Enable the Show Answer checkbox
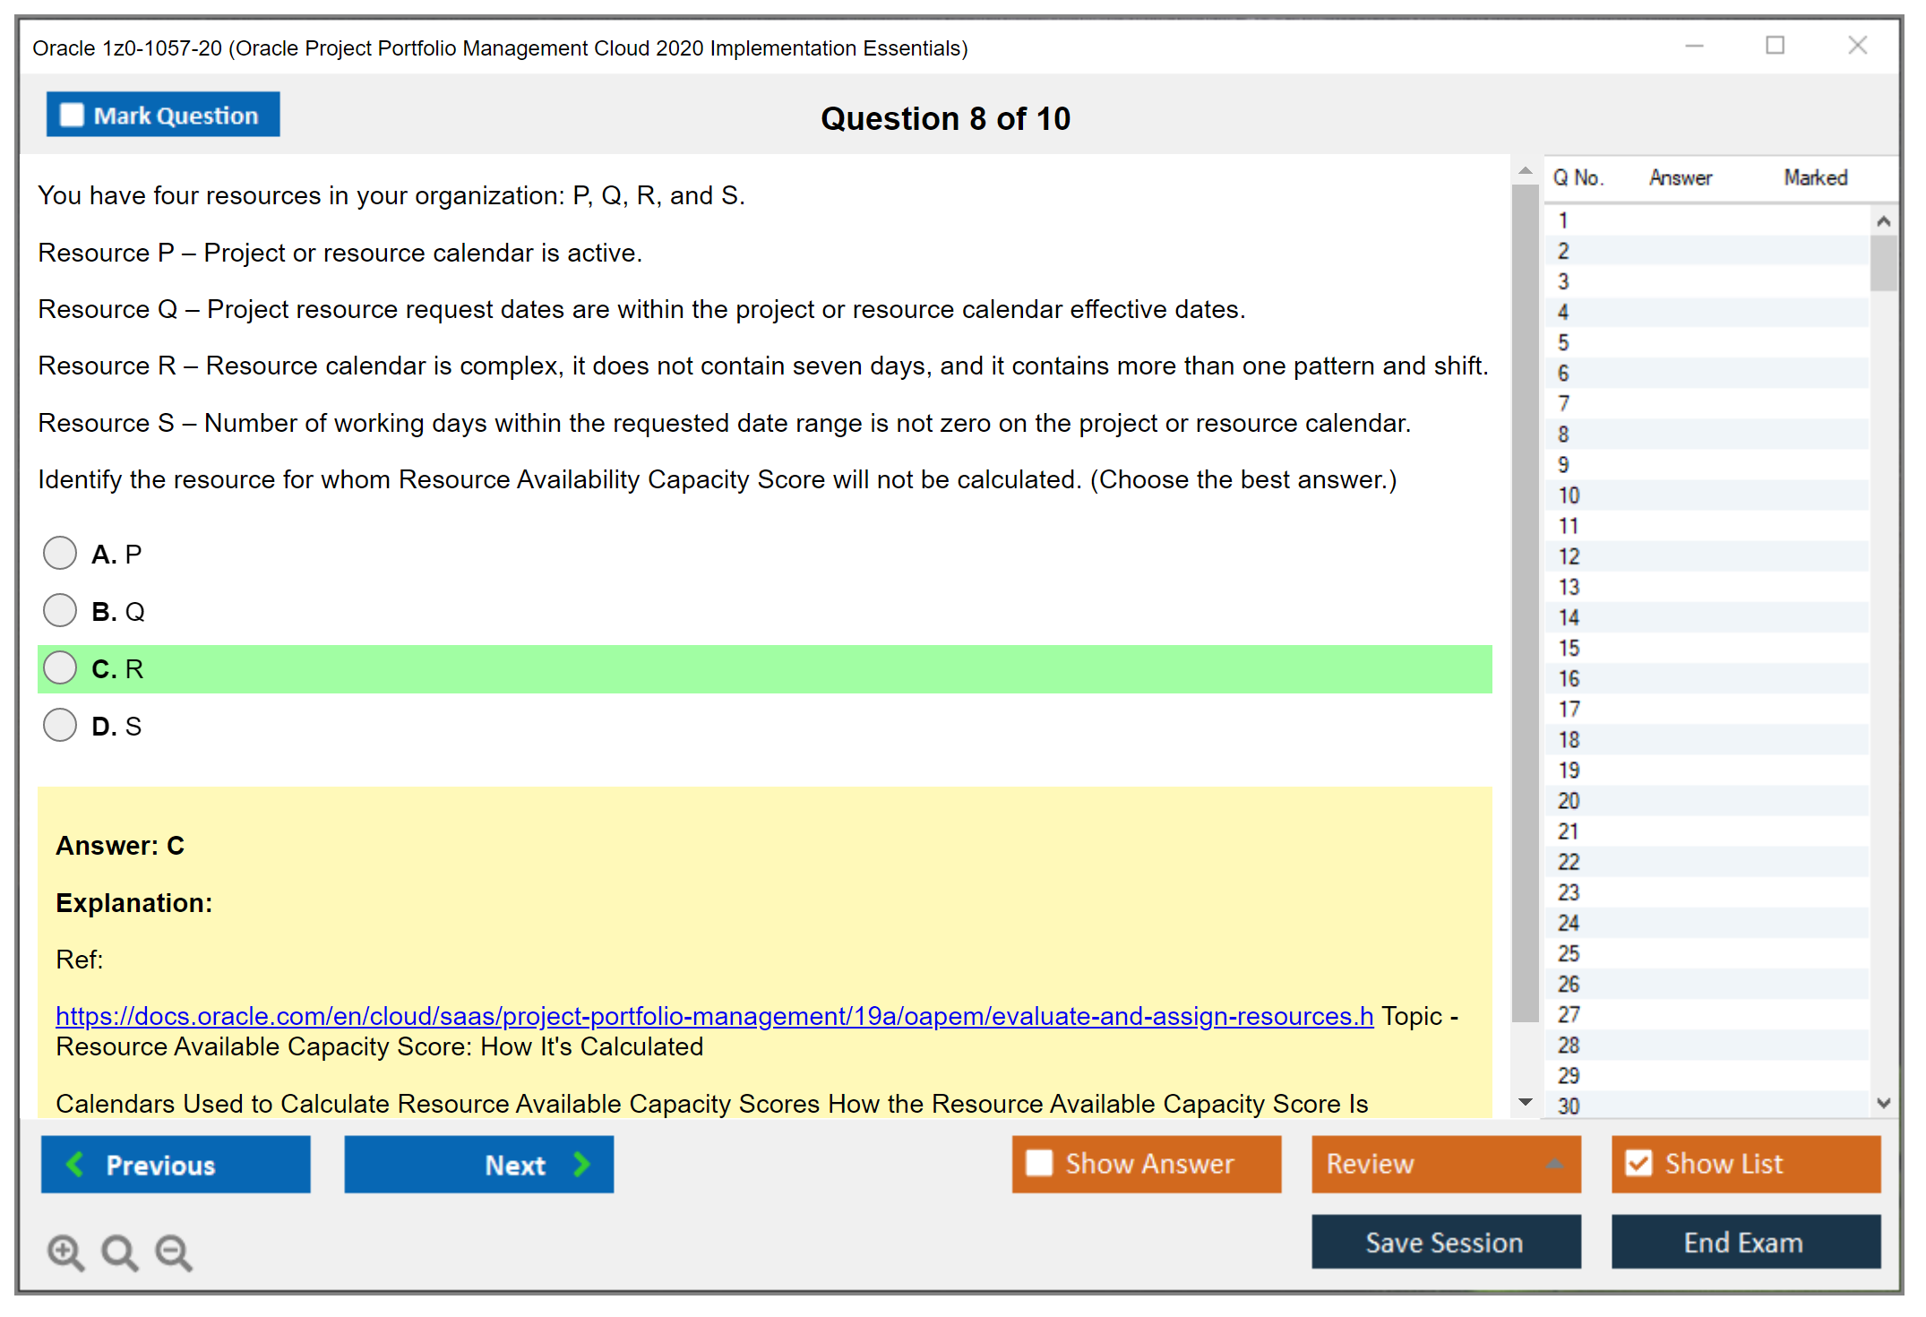 click(1039, 1164)
